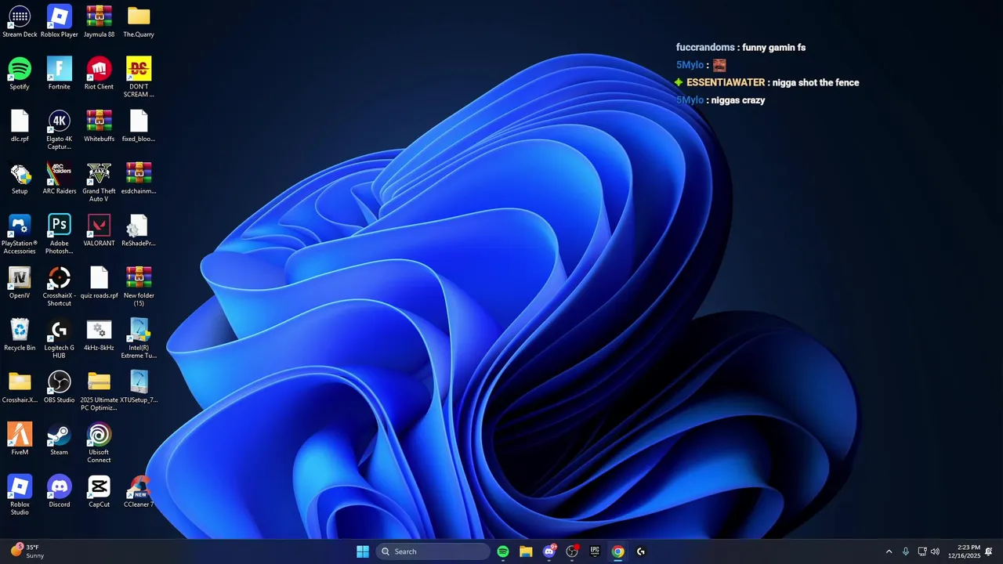
Task: Click the CrosshairX - Shortcut icon
Action: coord(60,287)
